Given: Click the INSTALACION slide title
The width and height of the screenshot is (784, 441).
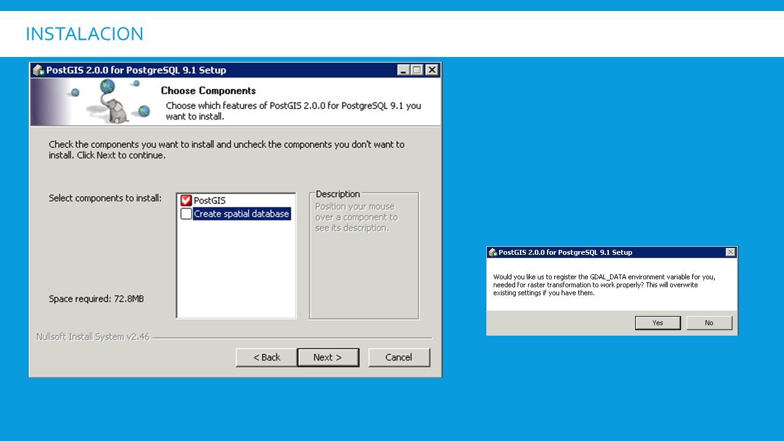Looking at the screenshot, I should click(x=85, y=34).
